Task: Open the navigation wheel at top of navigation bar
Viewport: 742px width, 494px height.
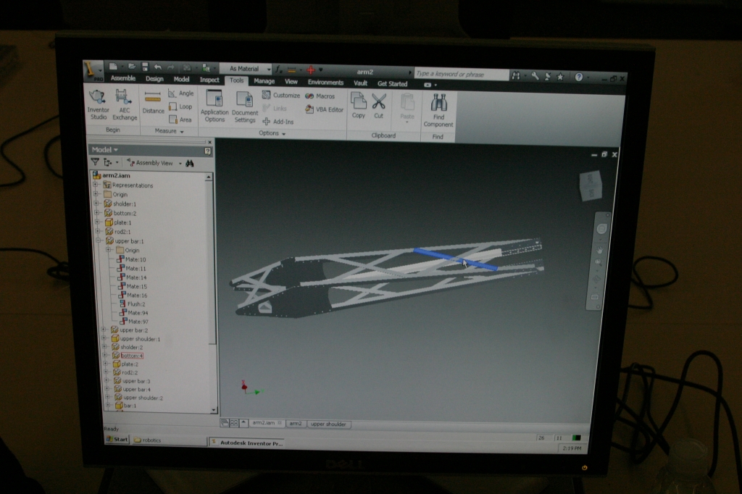Action: [601, 229]
